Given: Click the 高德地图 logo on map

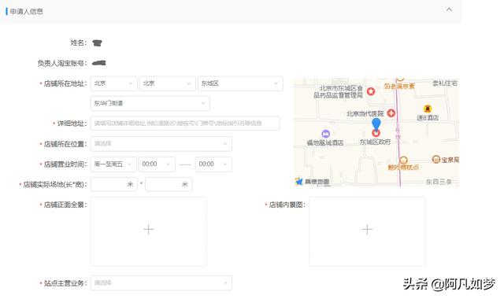Looking at the screenshot, I should (x=313, y=182).
